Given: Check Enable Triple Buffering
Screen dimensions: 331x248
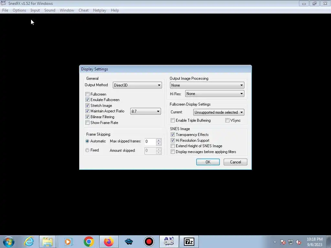Looking at the screenshot, I should pos(173,120).
